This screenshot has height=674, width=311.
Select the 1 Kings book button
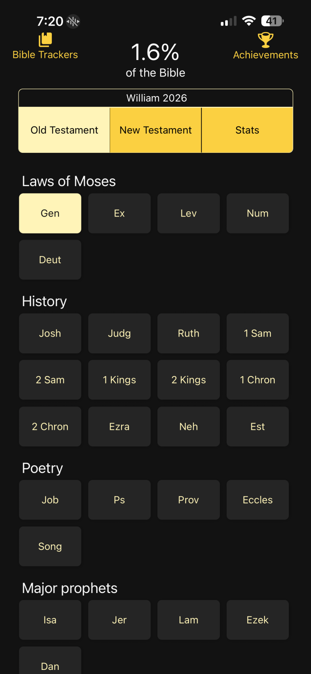pos(119,380)
